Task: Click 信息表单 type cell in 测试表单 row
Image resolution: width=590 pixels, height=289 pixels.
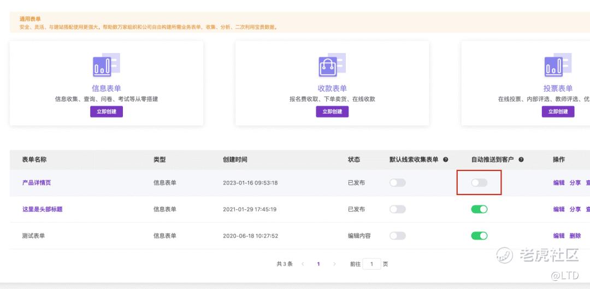Action: pyautogui.click(x=165, y=236)
